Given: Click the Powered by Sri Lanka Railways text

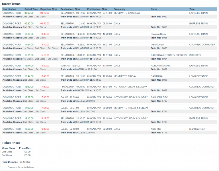Looking at the screenshot, I should 21,167.
